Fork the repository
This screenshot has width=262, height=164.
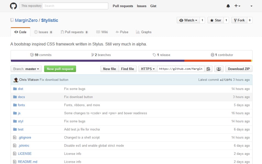click(239, 20)
